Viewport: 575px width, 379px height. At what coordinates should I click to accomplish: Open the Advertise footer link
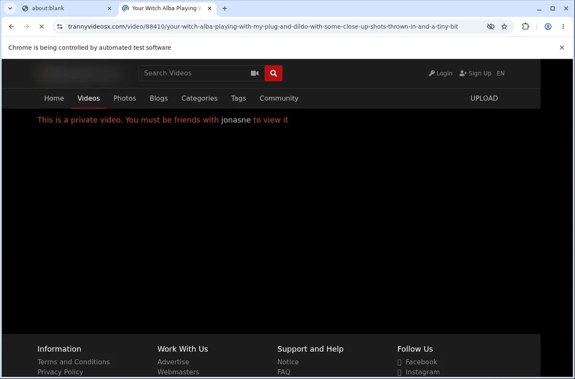coord(173,362)
